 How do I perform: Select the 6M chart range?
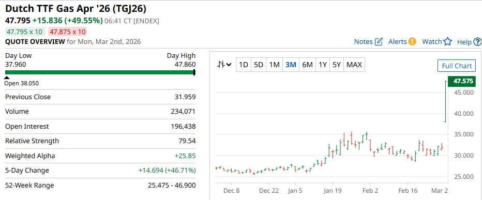coord(307,65)
